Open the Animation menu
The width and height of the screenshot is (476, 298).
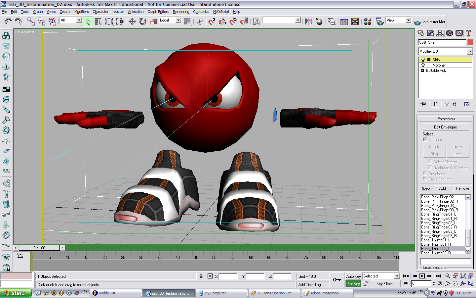pyautogui.click(x=136, y=12)
